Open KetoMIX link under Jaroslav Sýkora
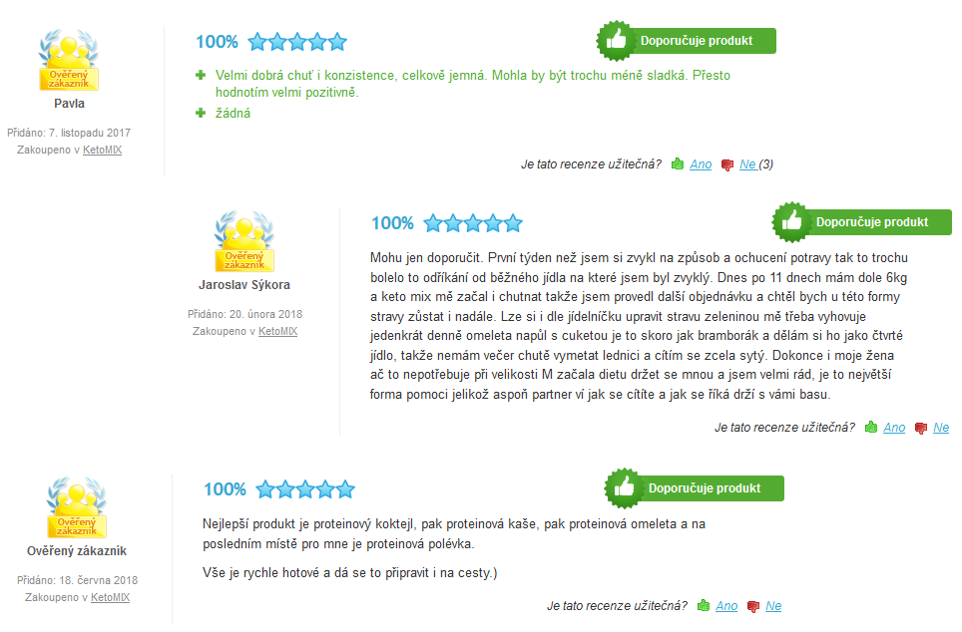962x632 pixels. (278, 331)
